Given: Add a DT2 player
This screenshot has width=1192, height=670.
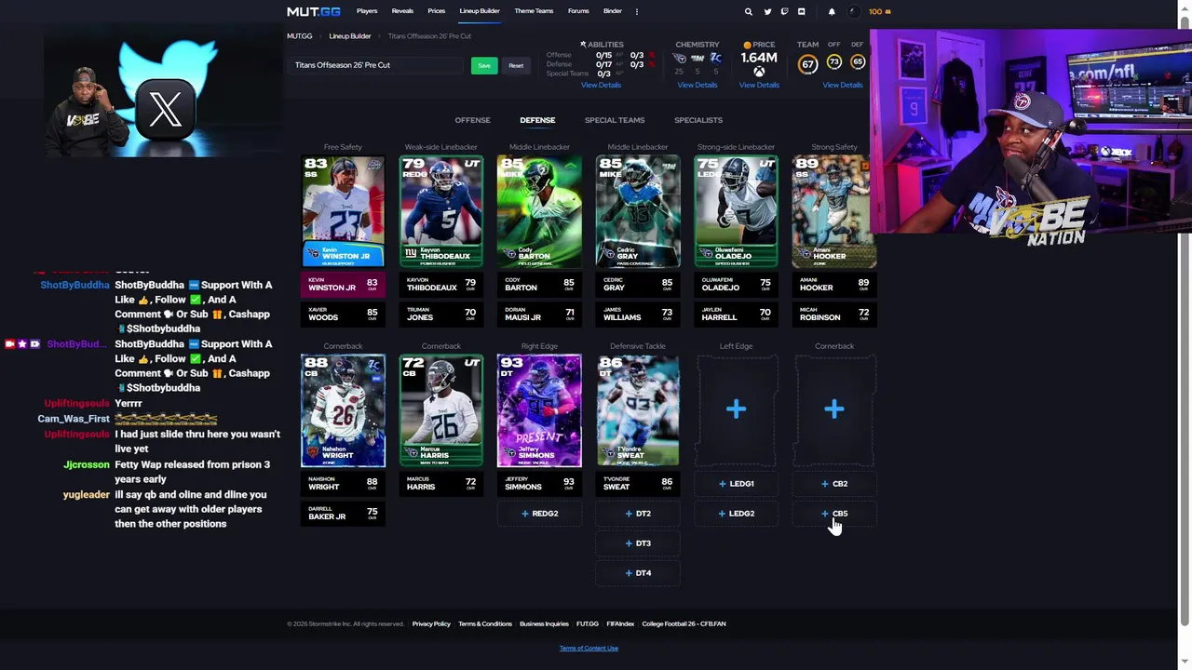Looking at the screenshot, I should (638, 514).
